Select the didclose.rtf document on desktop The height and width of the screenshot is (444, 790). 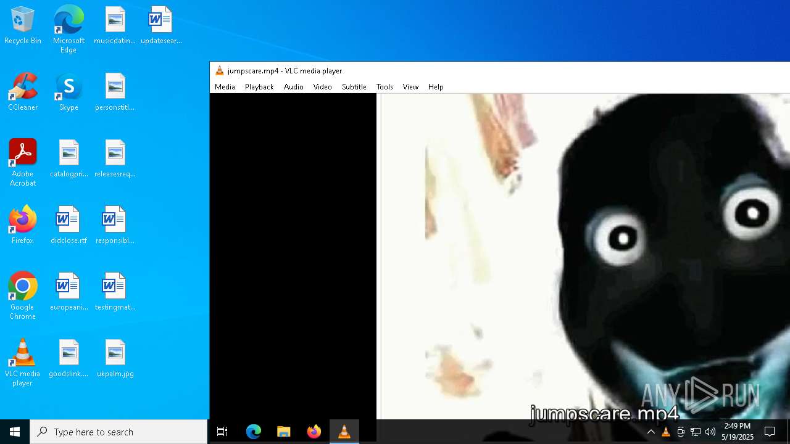click(x=69, y=226)
